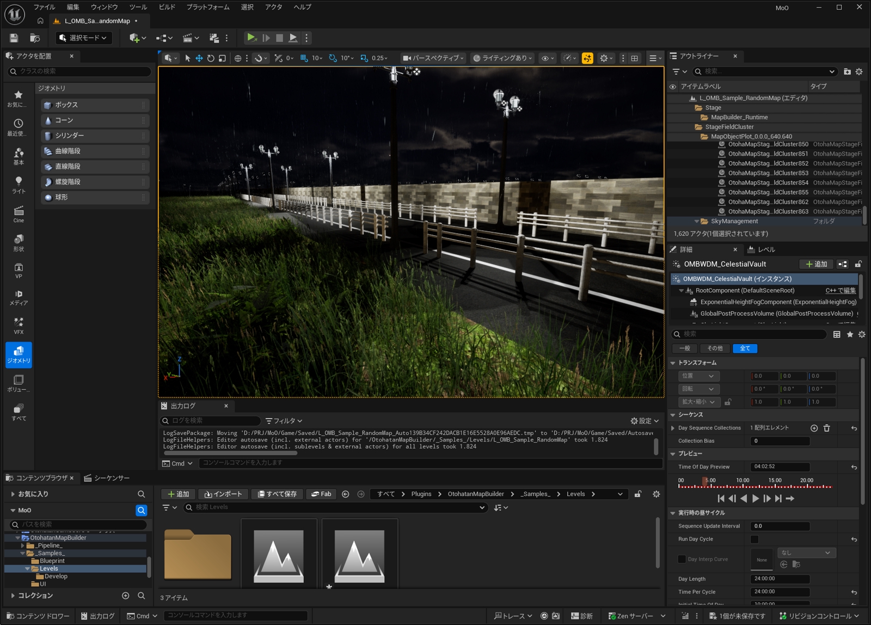Check the Run Day Cycle checkbox
The image size is (871, 625).
point(755,539)
